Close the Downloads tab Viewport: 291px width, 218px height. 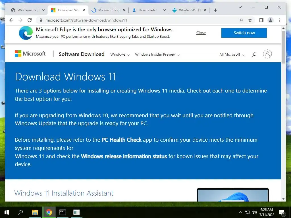click(165, 10)
